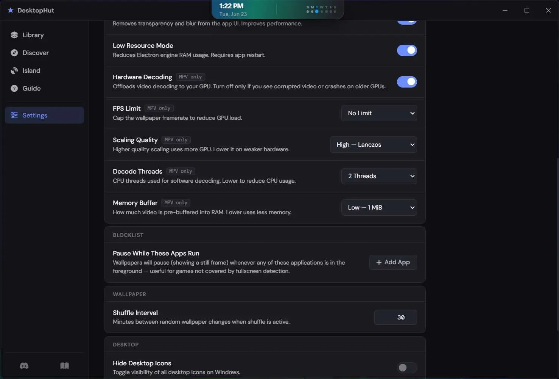The image size is (559, 379).
Task: Add an app to the blocklist
Action: [x=393, y=262]
